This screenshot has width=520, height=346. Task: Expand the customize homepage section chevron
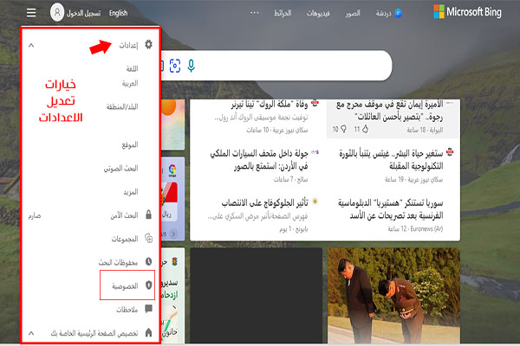point(32,332)
